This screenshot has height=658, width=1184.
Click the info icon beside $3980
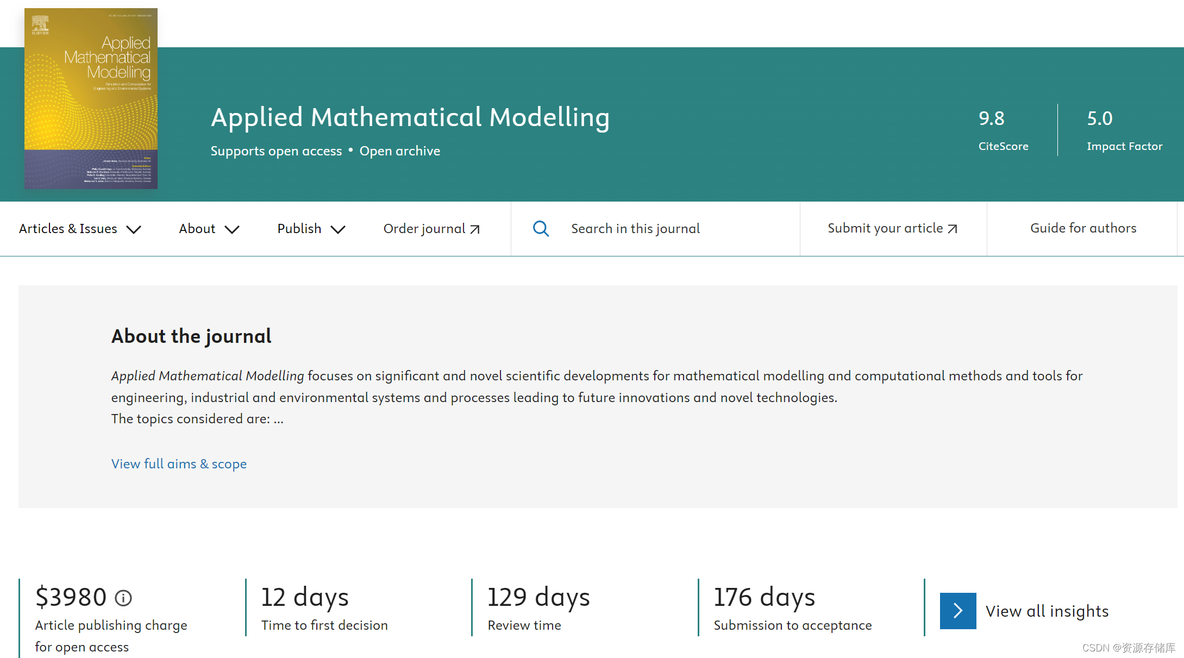point(123,598)
